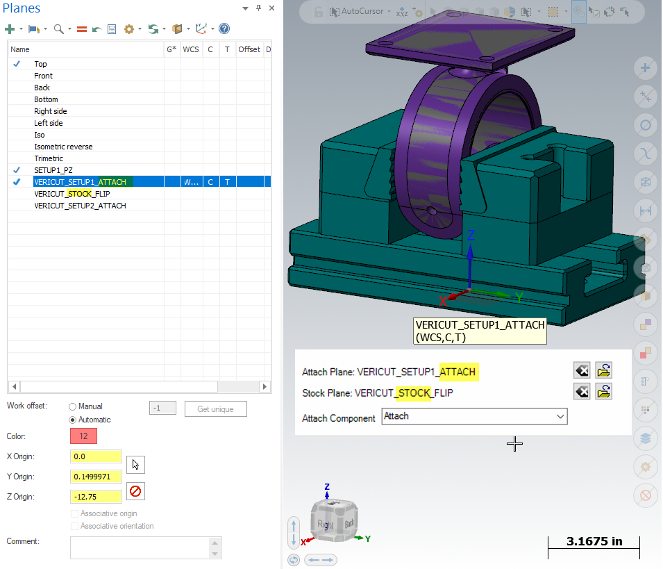The image size is (663, 569).
Task: Open the dropdown arrow beside create plane
Action: 21,28
